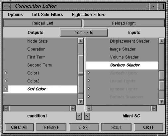The height and width of the screenshot is (136, 168).
Task: Expand the Color2 output attribute triangle
Action: 6,81
